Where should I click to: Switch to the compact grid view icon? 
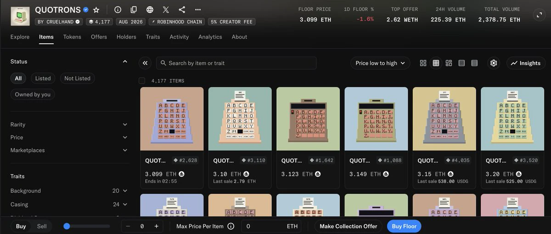[x=436, y=63]
